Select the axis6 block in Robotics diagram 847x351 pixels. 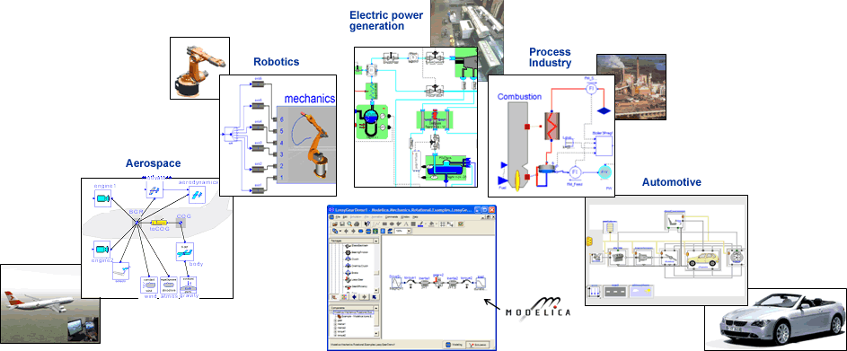[258, 84]
